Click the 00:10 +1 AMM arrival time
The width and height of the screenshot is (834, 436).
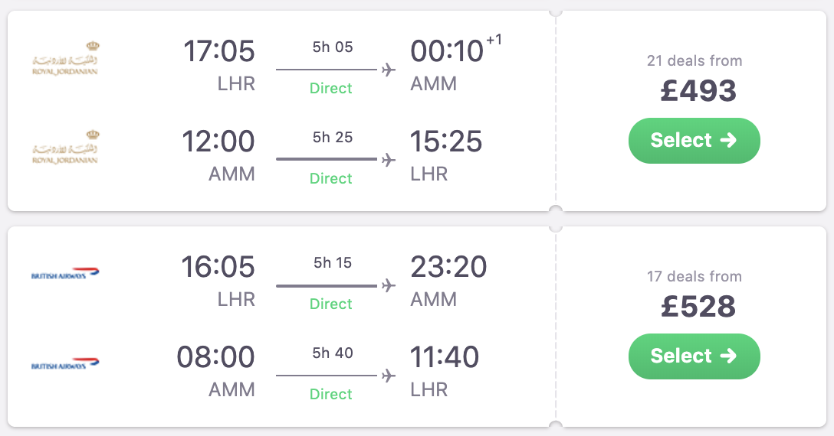(448, 52)
